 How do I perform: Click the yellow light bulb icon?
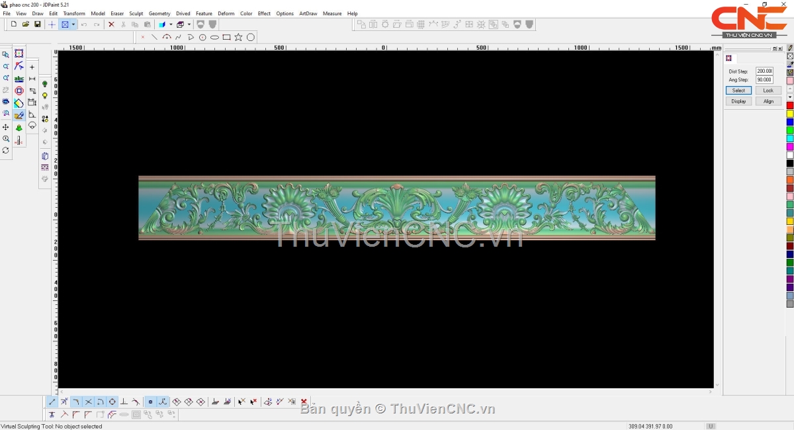point(45,96)
